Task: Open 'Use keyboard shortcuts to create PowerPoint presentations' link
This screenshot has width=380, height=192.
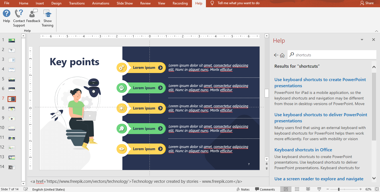Action: 320,83
